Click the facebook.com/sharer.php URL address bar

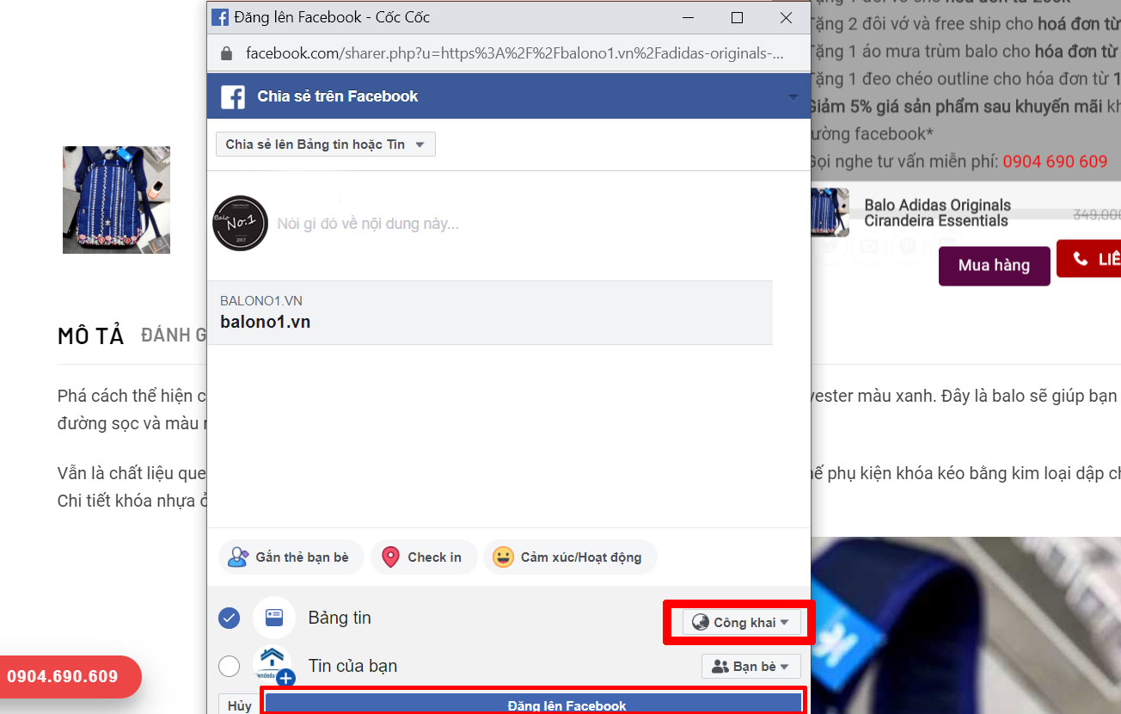514,53
